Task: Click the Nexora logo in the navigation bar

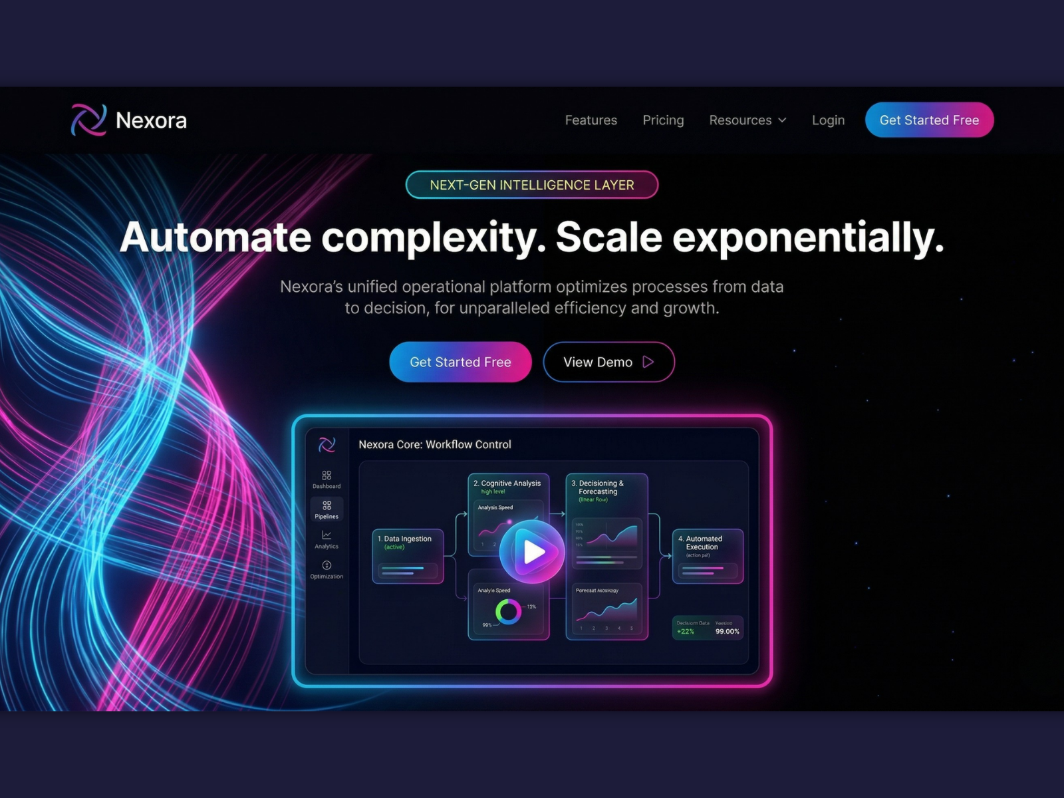Action: 127,120
